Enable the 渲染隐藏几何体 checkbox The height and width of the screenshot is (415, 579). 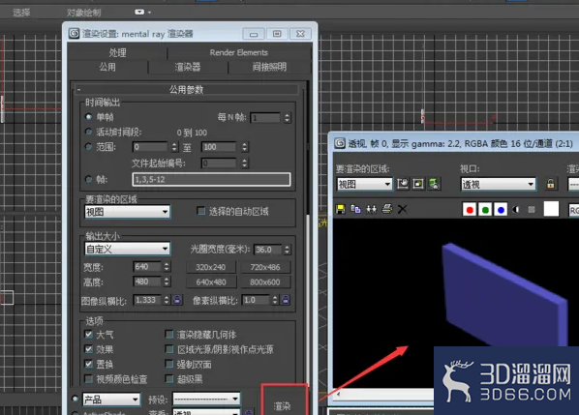click(x=169, y=334)
